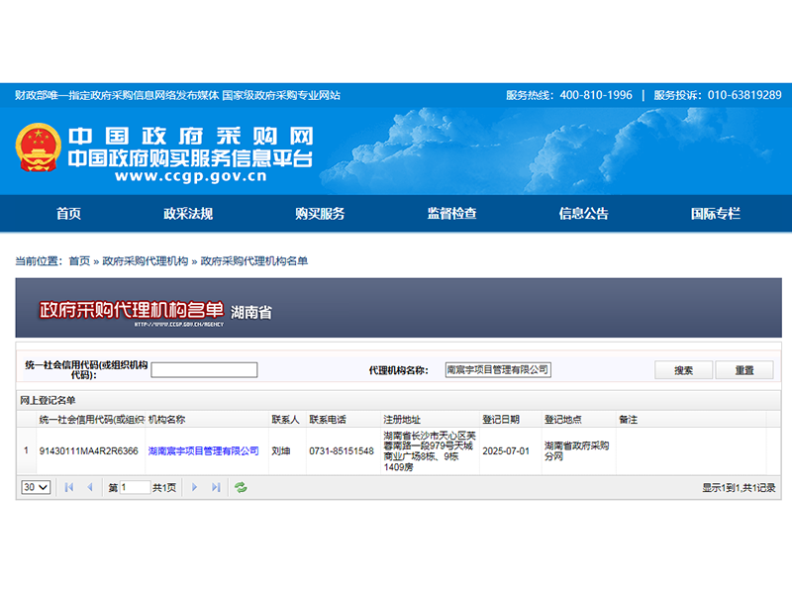This screenshot has height=594, width=792.
Task: Click the previous page arrow icon
Action: [90, 487]
